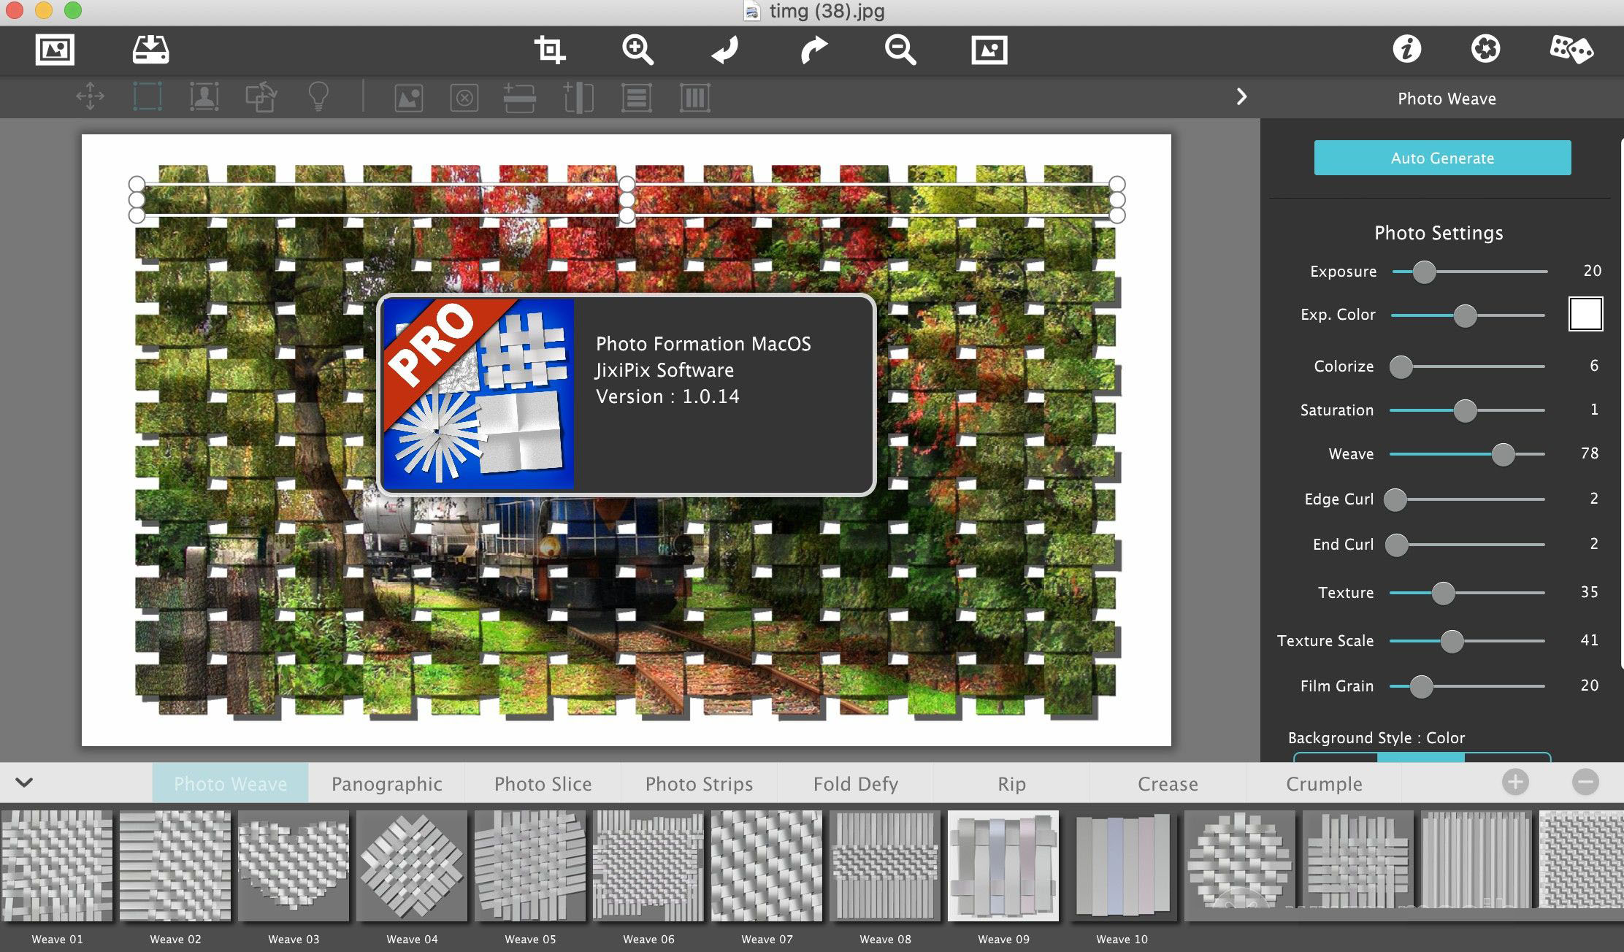
Task: Collapse the Photo Weave side panel
Action: pyautogui.click(x=1241, y=96)
